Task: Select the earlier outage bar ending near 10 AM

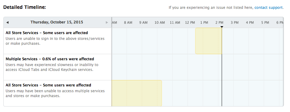Action: pos(137,93)
